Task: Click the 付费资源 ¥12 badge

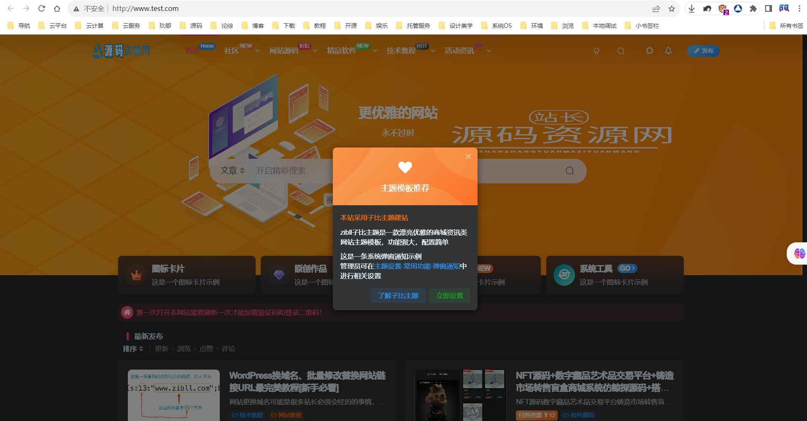Action: 537,415
